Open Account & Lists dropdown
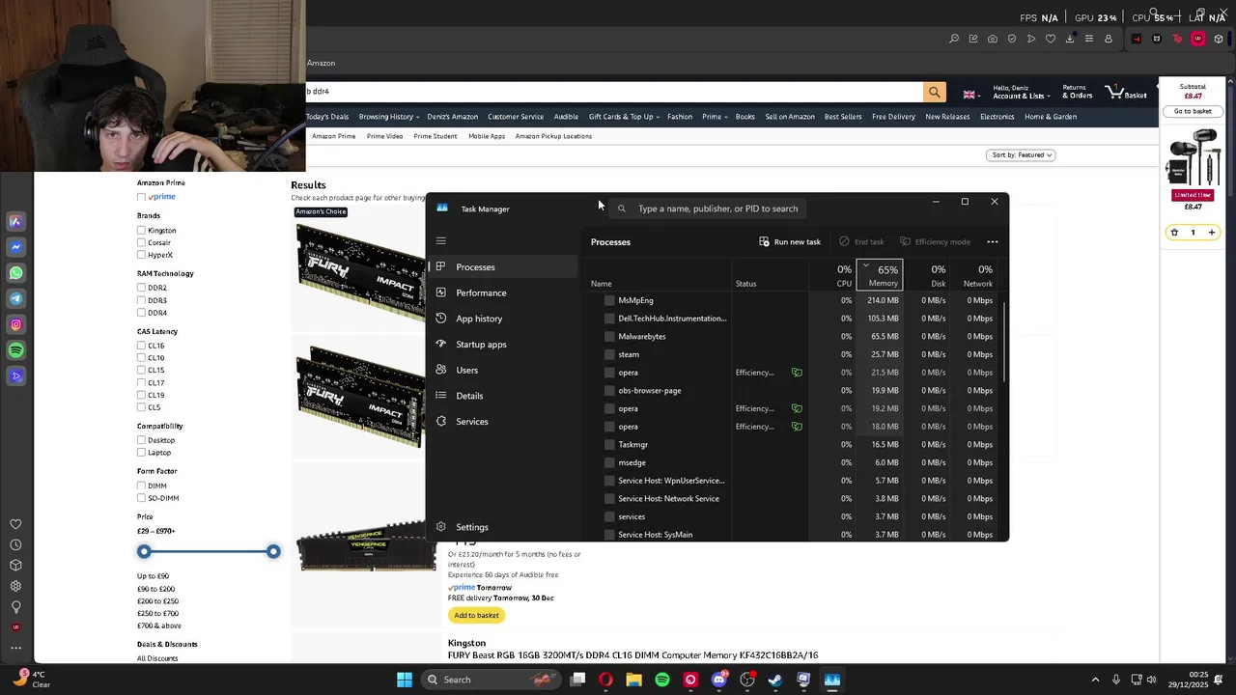Image resolution: width=1236 pixels, height=695 pixels. pyautogui.click(x=1020, y=92)
